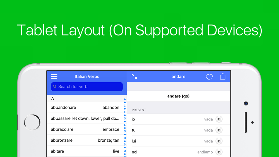The image size is (279, 157).
Task: Open the abitare verb entry
Action: [x=85, y=151]
